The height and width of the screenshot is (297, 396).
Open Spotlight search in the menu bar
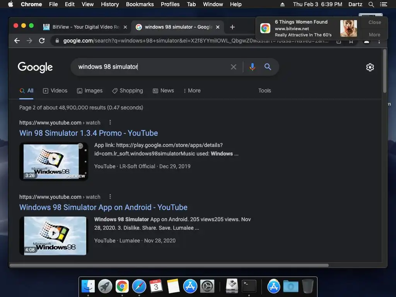371,4
